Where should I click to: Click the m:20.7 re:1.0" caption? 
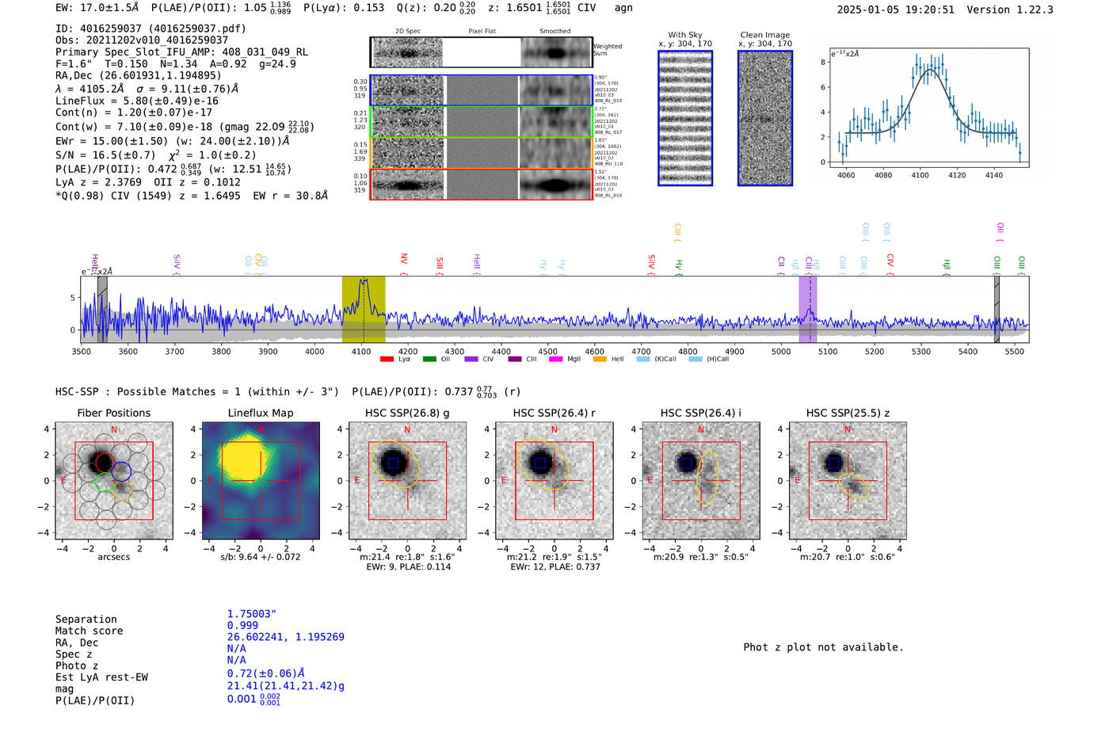tap(848, 557)
